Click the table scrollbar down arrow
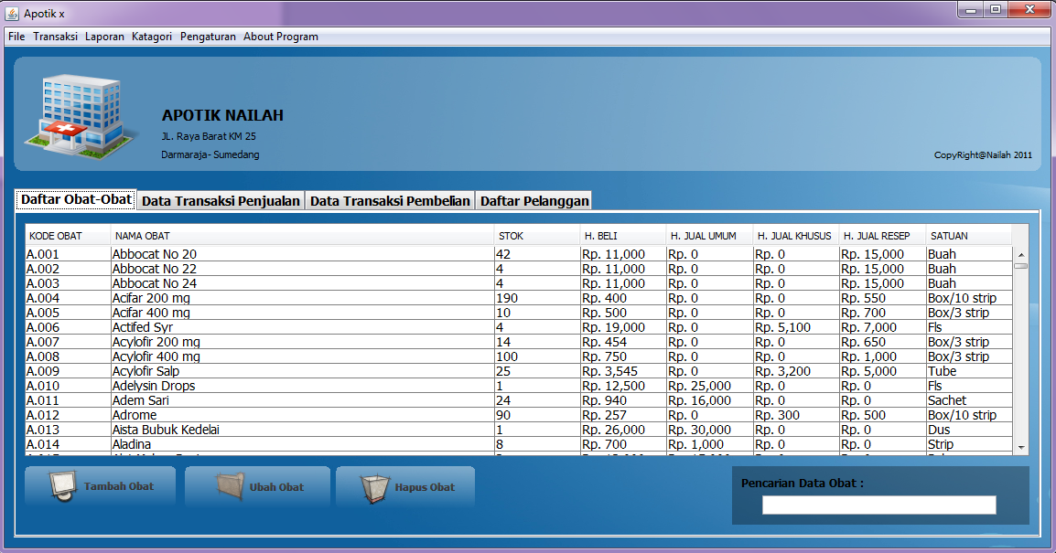 click(1021, 447)
